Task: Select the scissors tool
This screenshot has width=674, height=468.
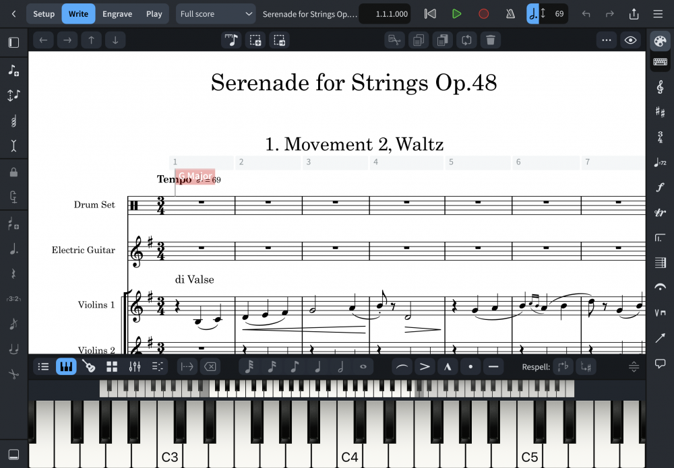Action: click(x=13, y=374)
